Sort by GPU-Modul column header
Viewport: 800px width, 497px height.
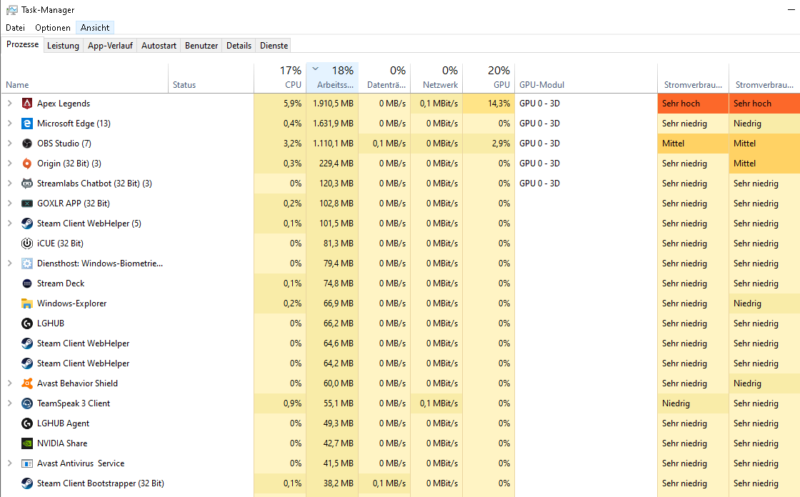(x=586, y=78)
